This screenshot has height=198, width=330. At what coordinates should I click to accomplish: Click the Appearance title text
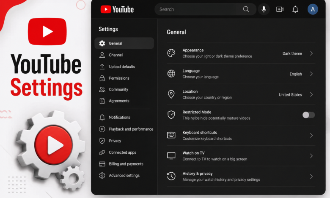[193, 50]
